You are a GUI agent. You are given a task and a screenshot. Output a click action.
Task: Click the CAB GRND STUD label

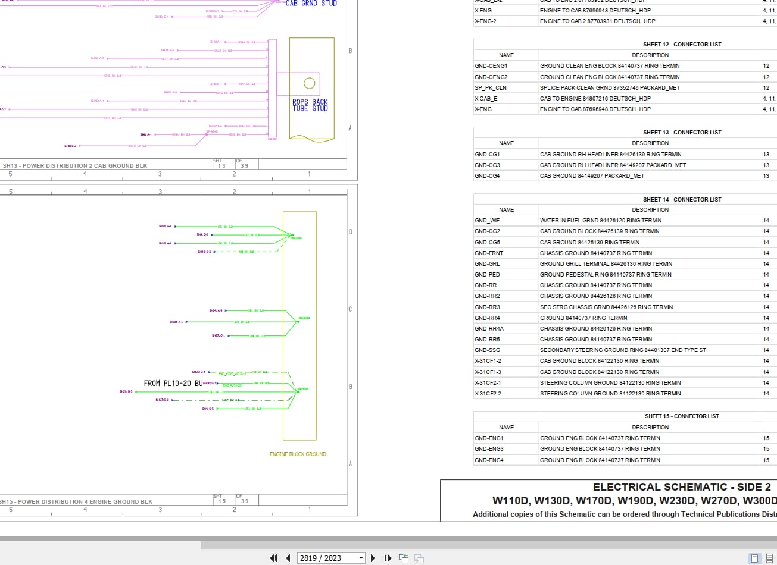tap(311, 3)
